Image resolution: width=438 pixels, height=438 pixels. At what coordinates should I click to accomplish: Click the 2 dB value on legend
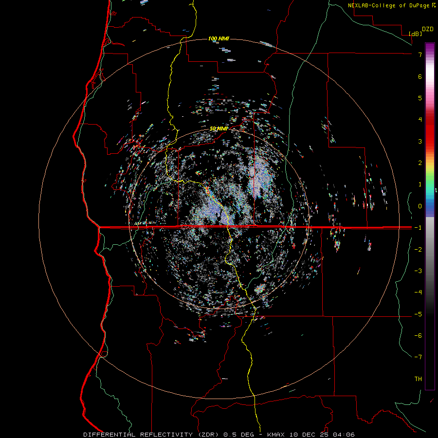[420, 163]
